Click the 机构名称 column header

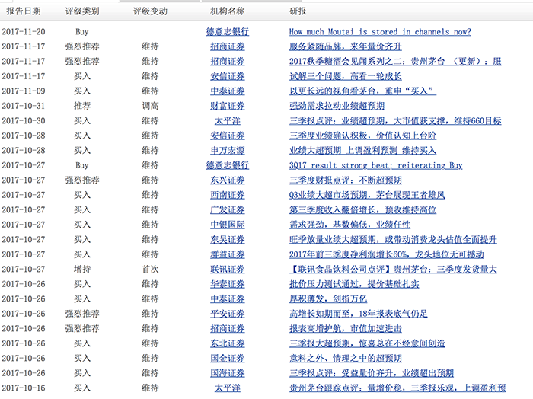tap(228, 11)
